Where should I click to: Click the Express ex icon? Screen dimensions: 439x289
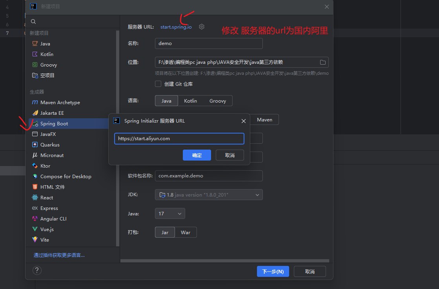click(x=35, y=208)
